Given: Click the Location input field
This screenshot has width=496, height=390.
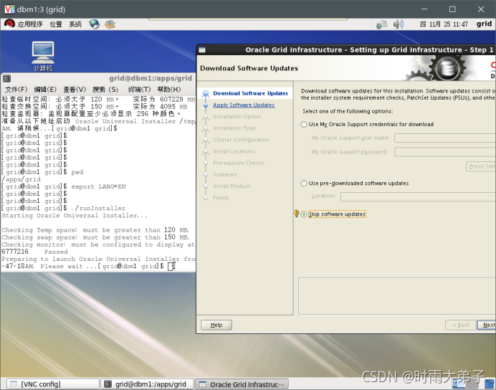Looking at the screenshot, I should [x=418, y=196].
